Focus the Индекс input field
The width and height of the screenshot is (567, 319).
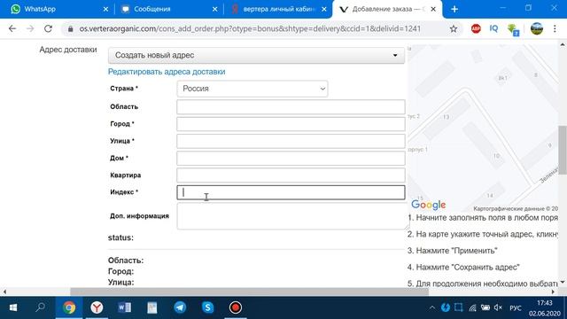pos(291,192)
